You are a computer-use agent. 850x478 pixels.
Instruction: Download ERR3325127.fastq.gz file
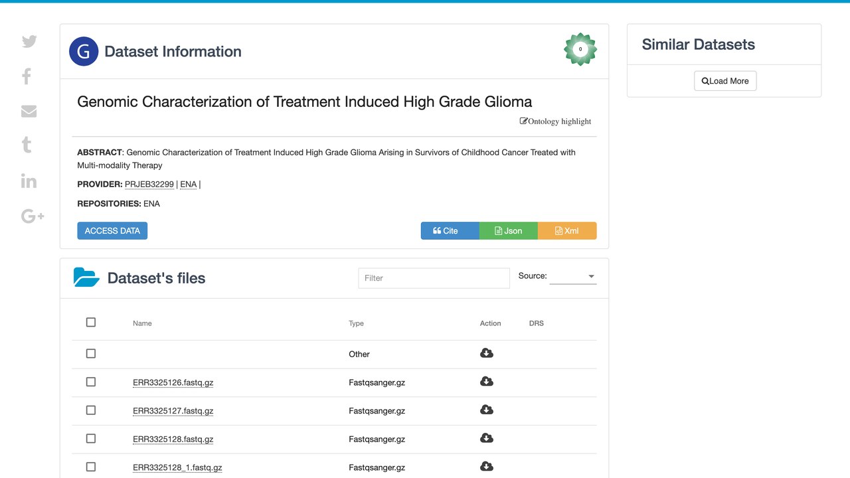tap(486, 410)
